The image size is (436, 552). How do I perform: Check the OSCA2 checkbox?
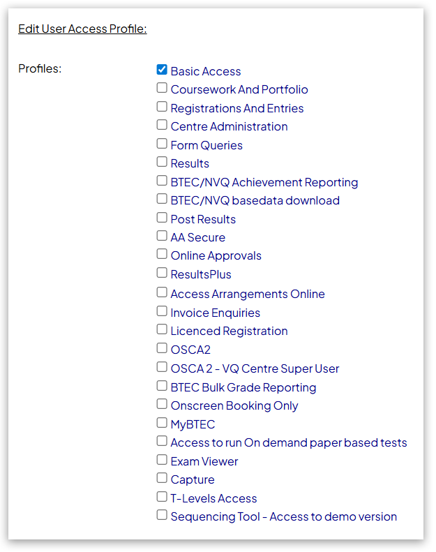tap(162, 348)
